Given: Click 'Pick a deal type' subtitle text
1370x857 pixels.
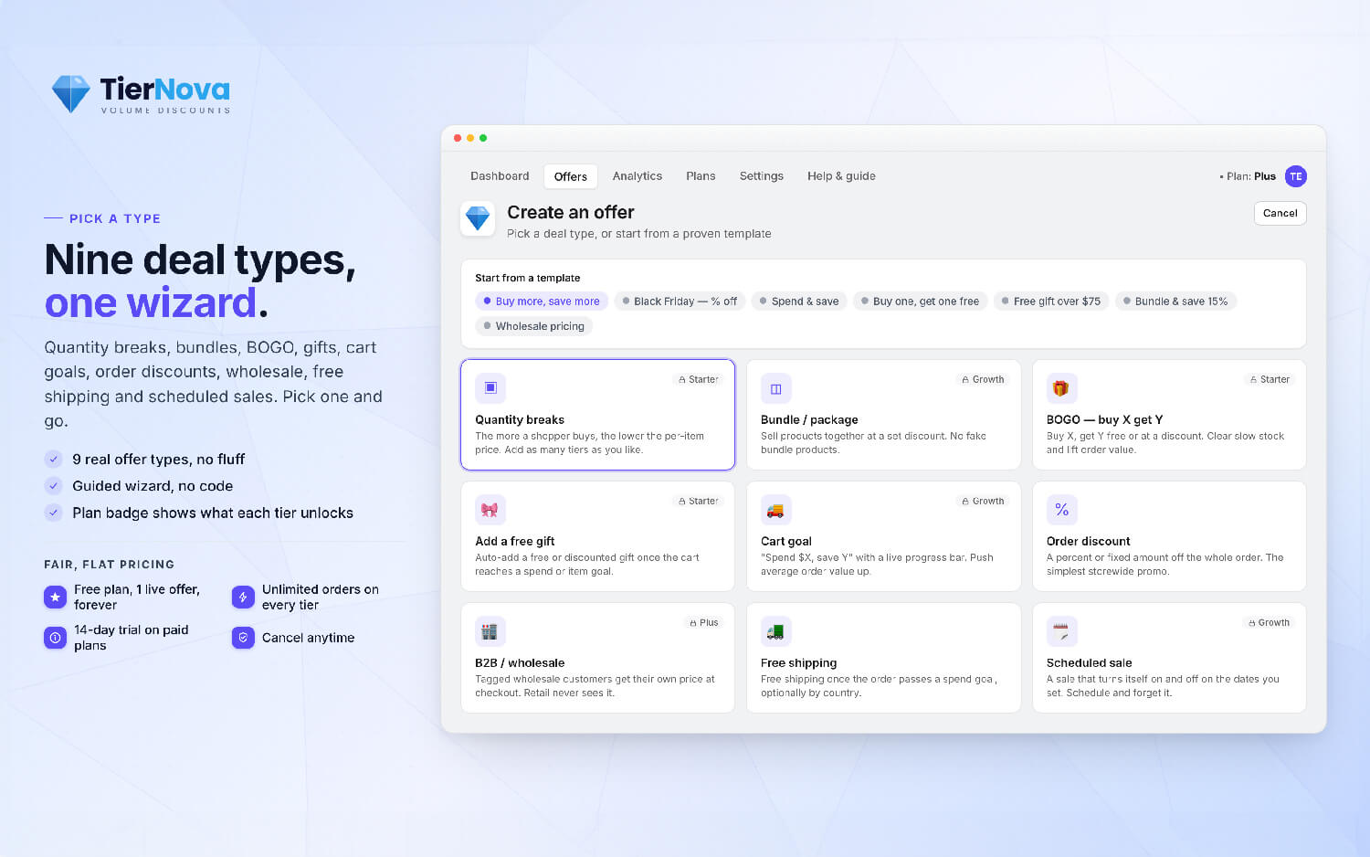Looking at the screenshot, I should click(x=638, y=234).
